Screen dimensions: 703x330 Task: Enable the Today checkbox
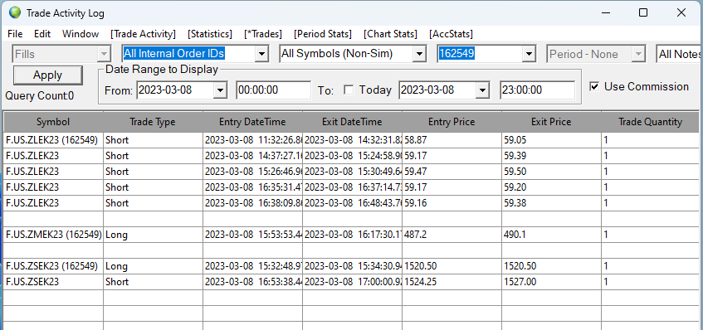point(349,90)
